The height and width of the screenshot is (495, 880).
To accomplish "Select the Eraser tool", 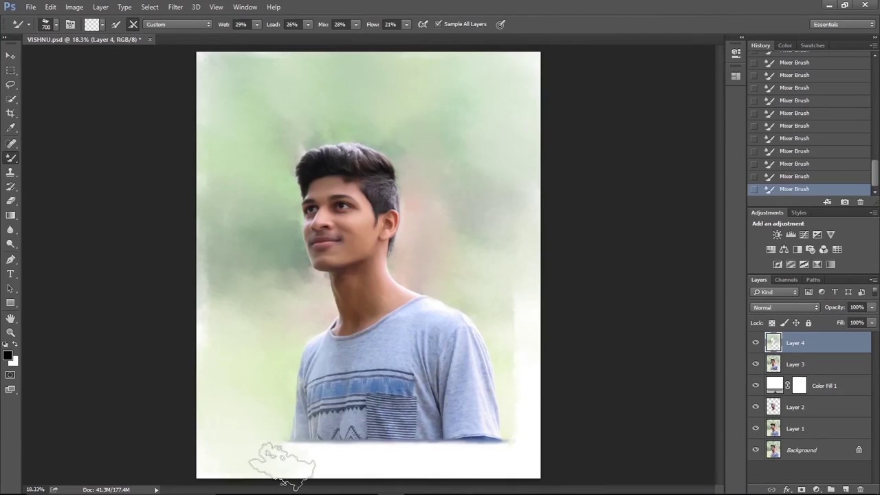I will [x=10, y=201].
